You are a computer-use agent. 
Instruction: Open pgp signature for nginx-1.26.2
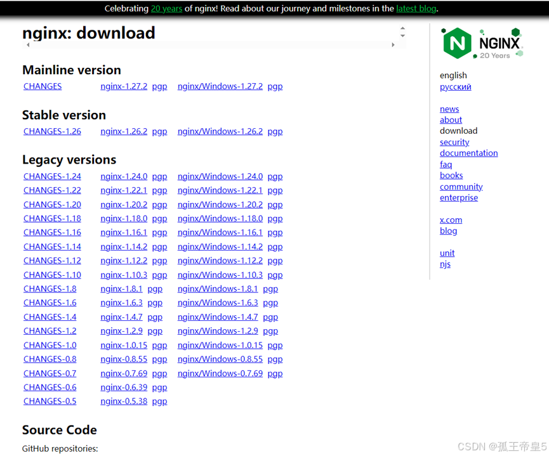[159, 131]
